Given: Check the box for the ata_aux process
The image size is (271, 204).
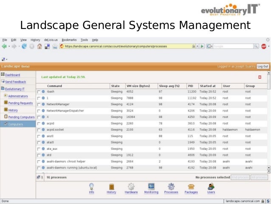Looking at the screenshot, I should click(x=39, y=149).
